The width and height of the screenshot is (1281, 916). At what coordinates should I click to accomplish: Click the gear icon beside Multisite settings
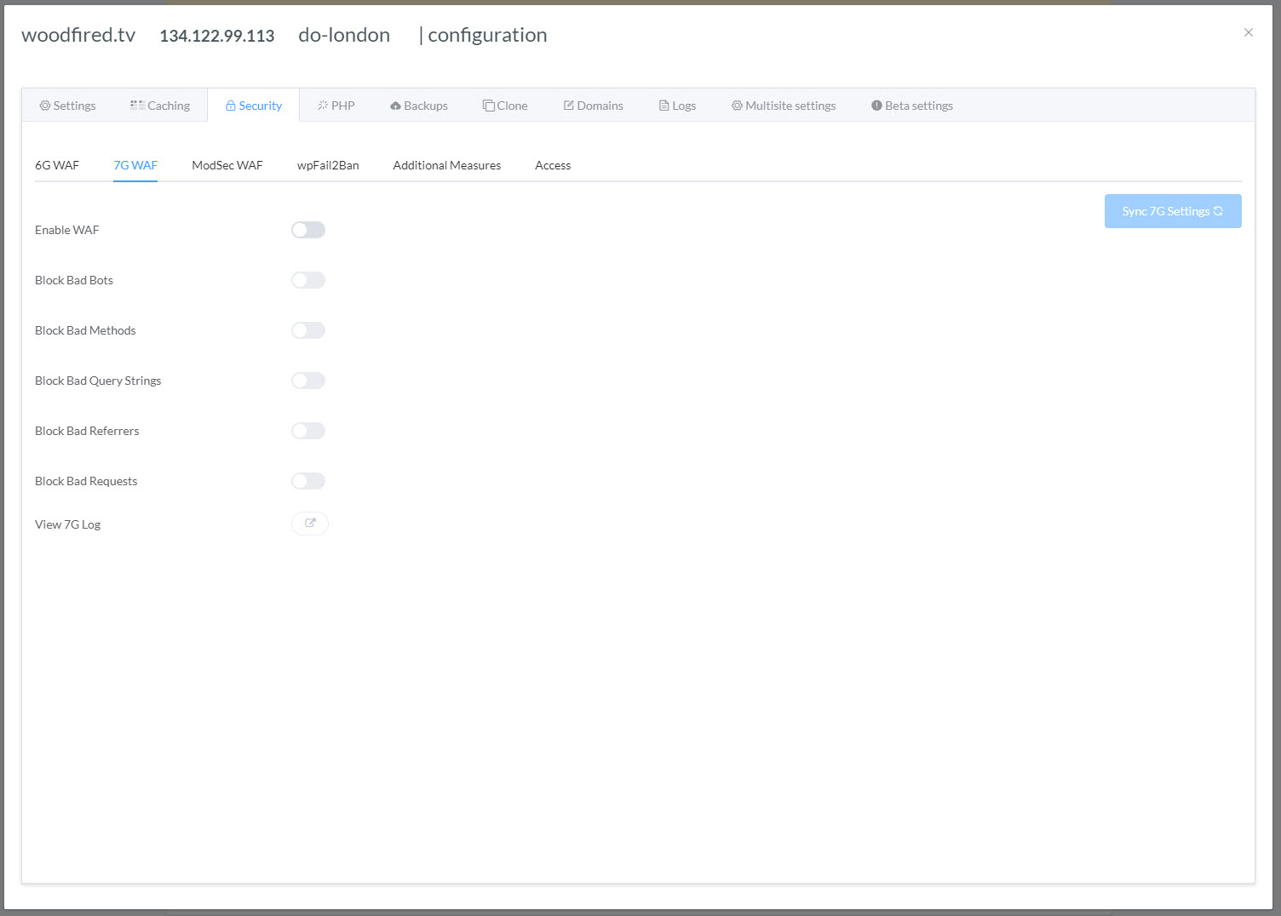coord(736,105)
